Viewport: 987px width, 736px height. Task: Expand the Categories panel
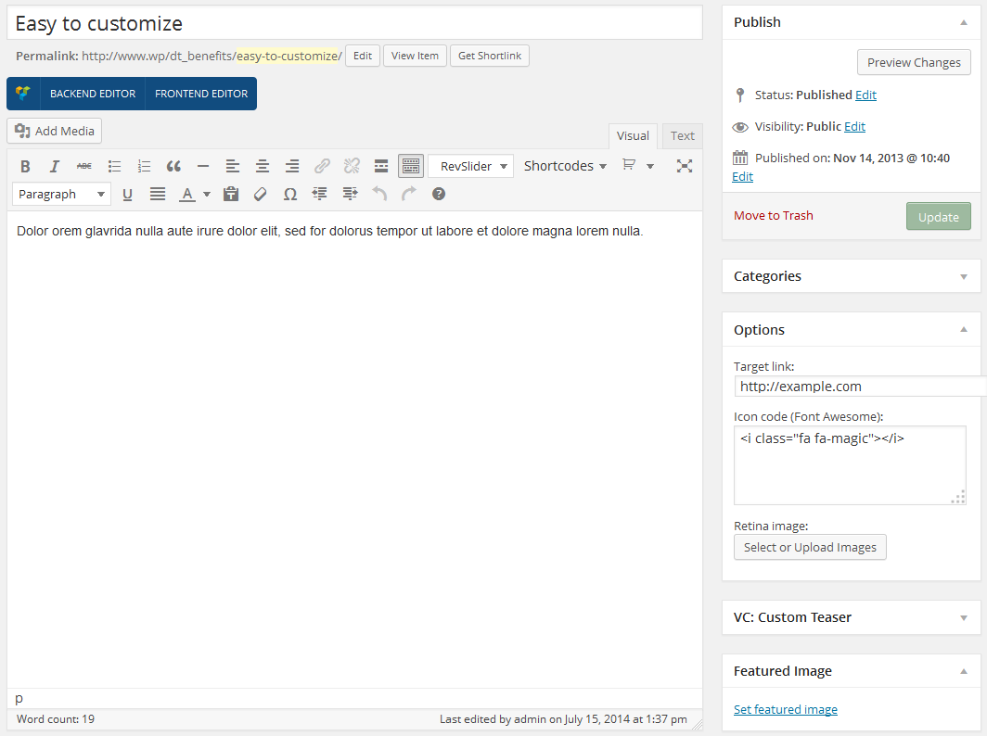963,276
